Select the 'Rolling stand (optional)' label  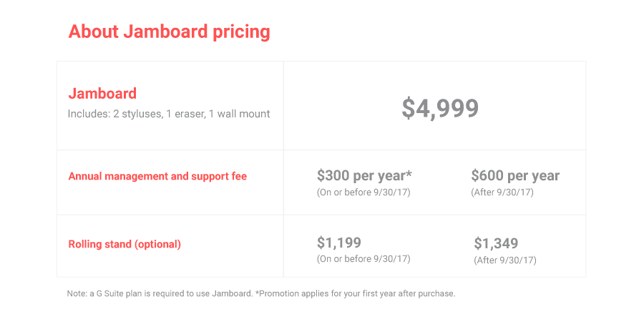point(125,244)
